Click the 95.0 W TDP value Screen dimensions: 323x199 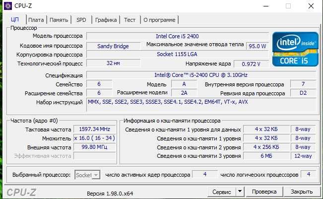(x=258, y=46)
